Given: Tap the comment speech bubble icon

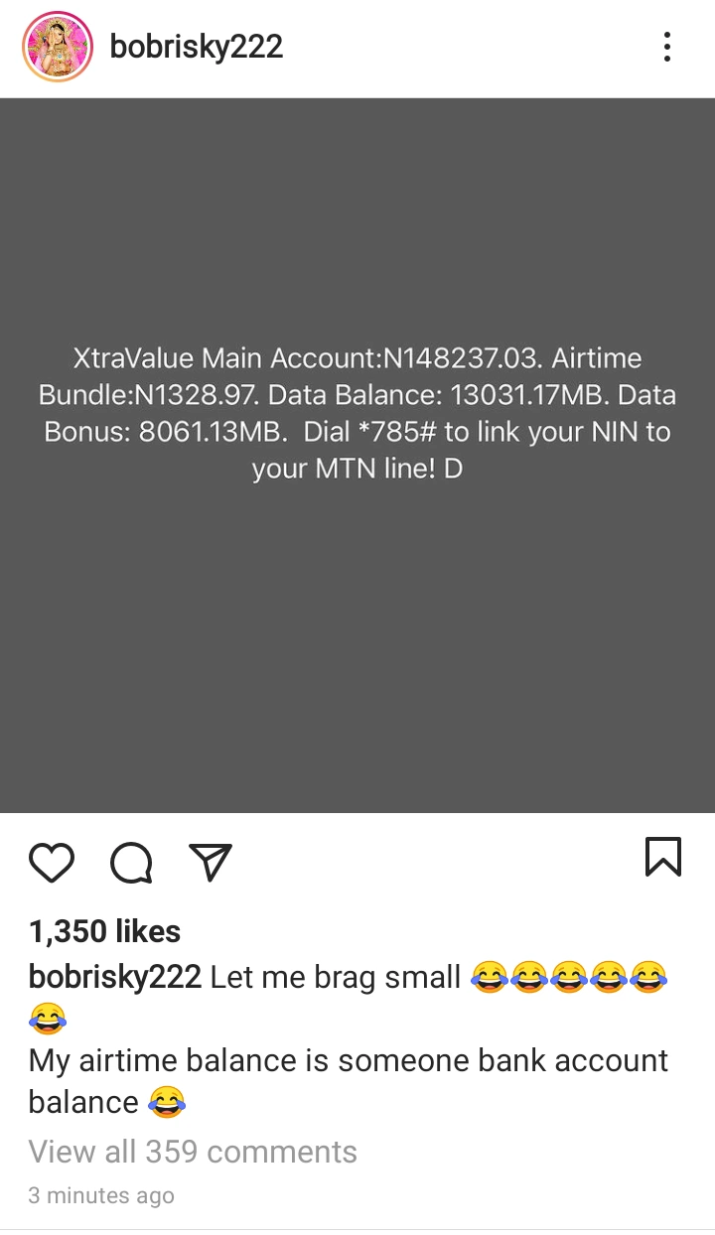Looking at the screenshot, I should (x=131, y=862).
